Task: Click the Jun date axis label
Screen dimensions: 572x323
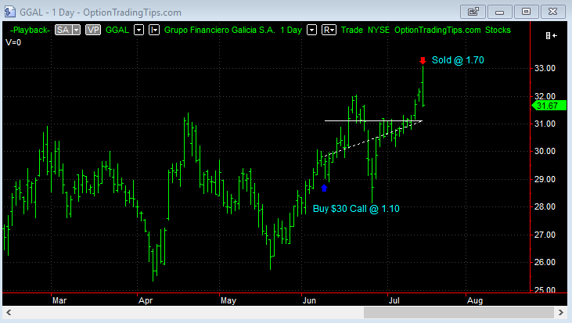Action: coord(309,300)
